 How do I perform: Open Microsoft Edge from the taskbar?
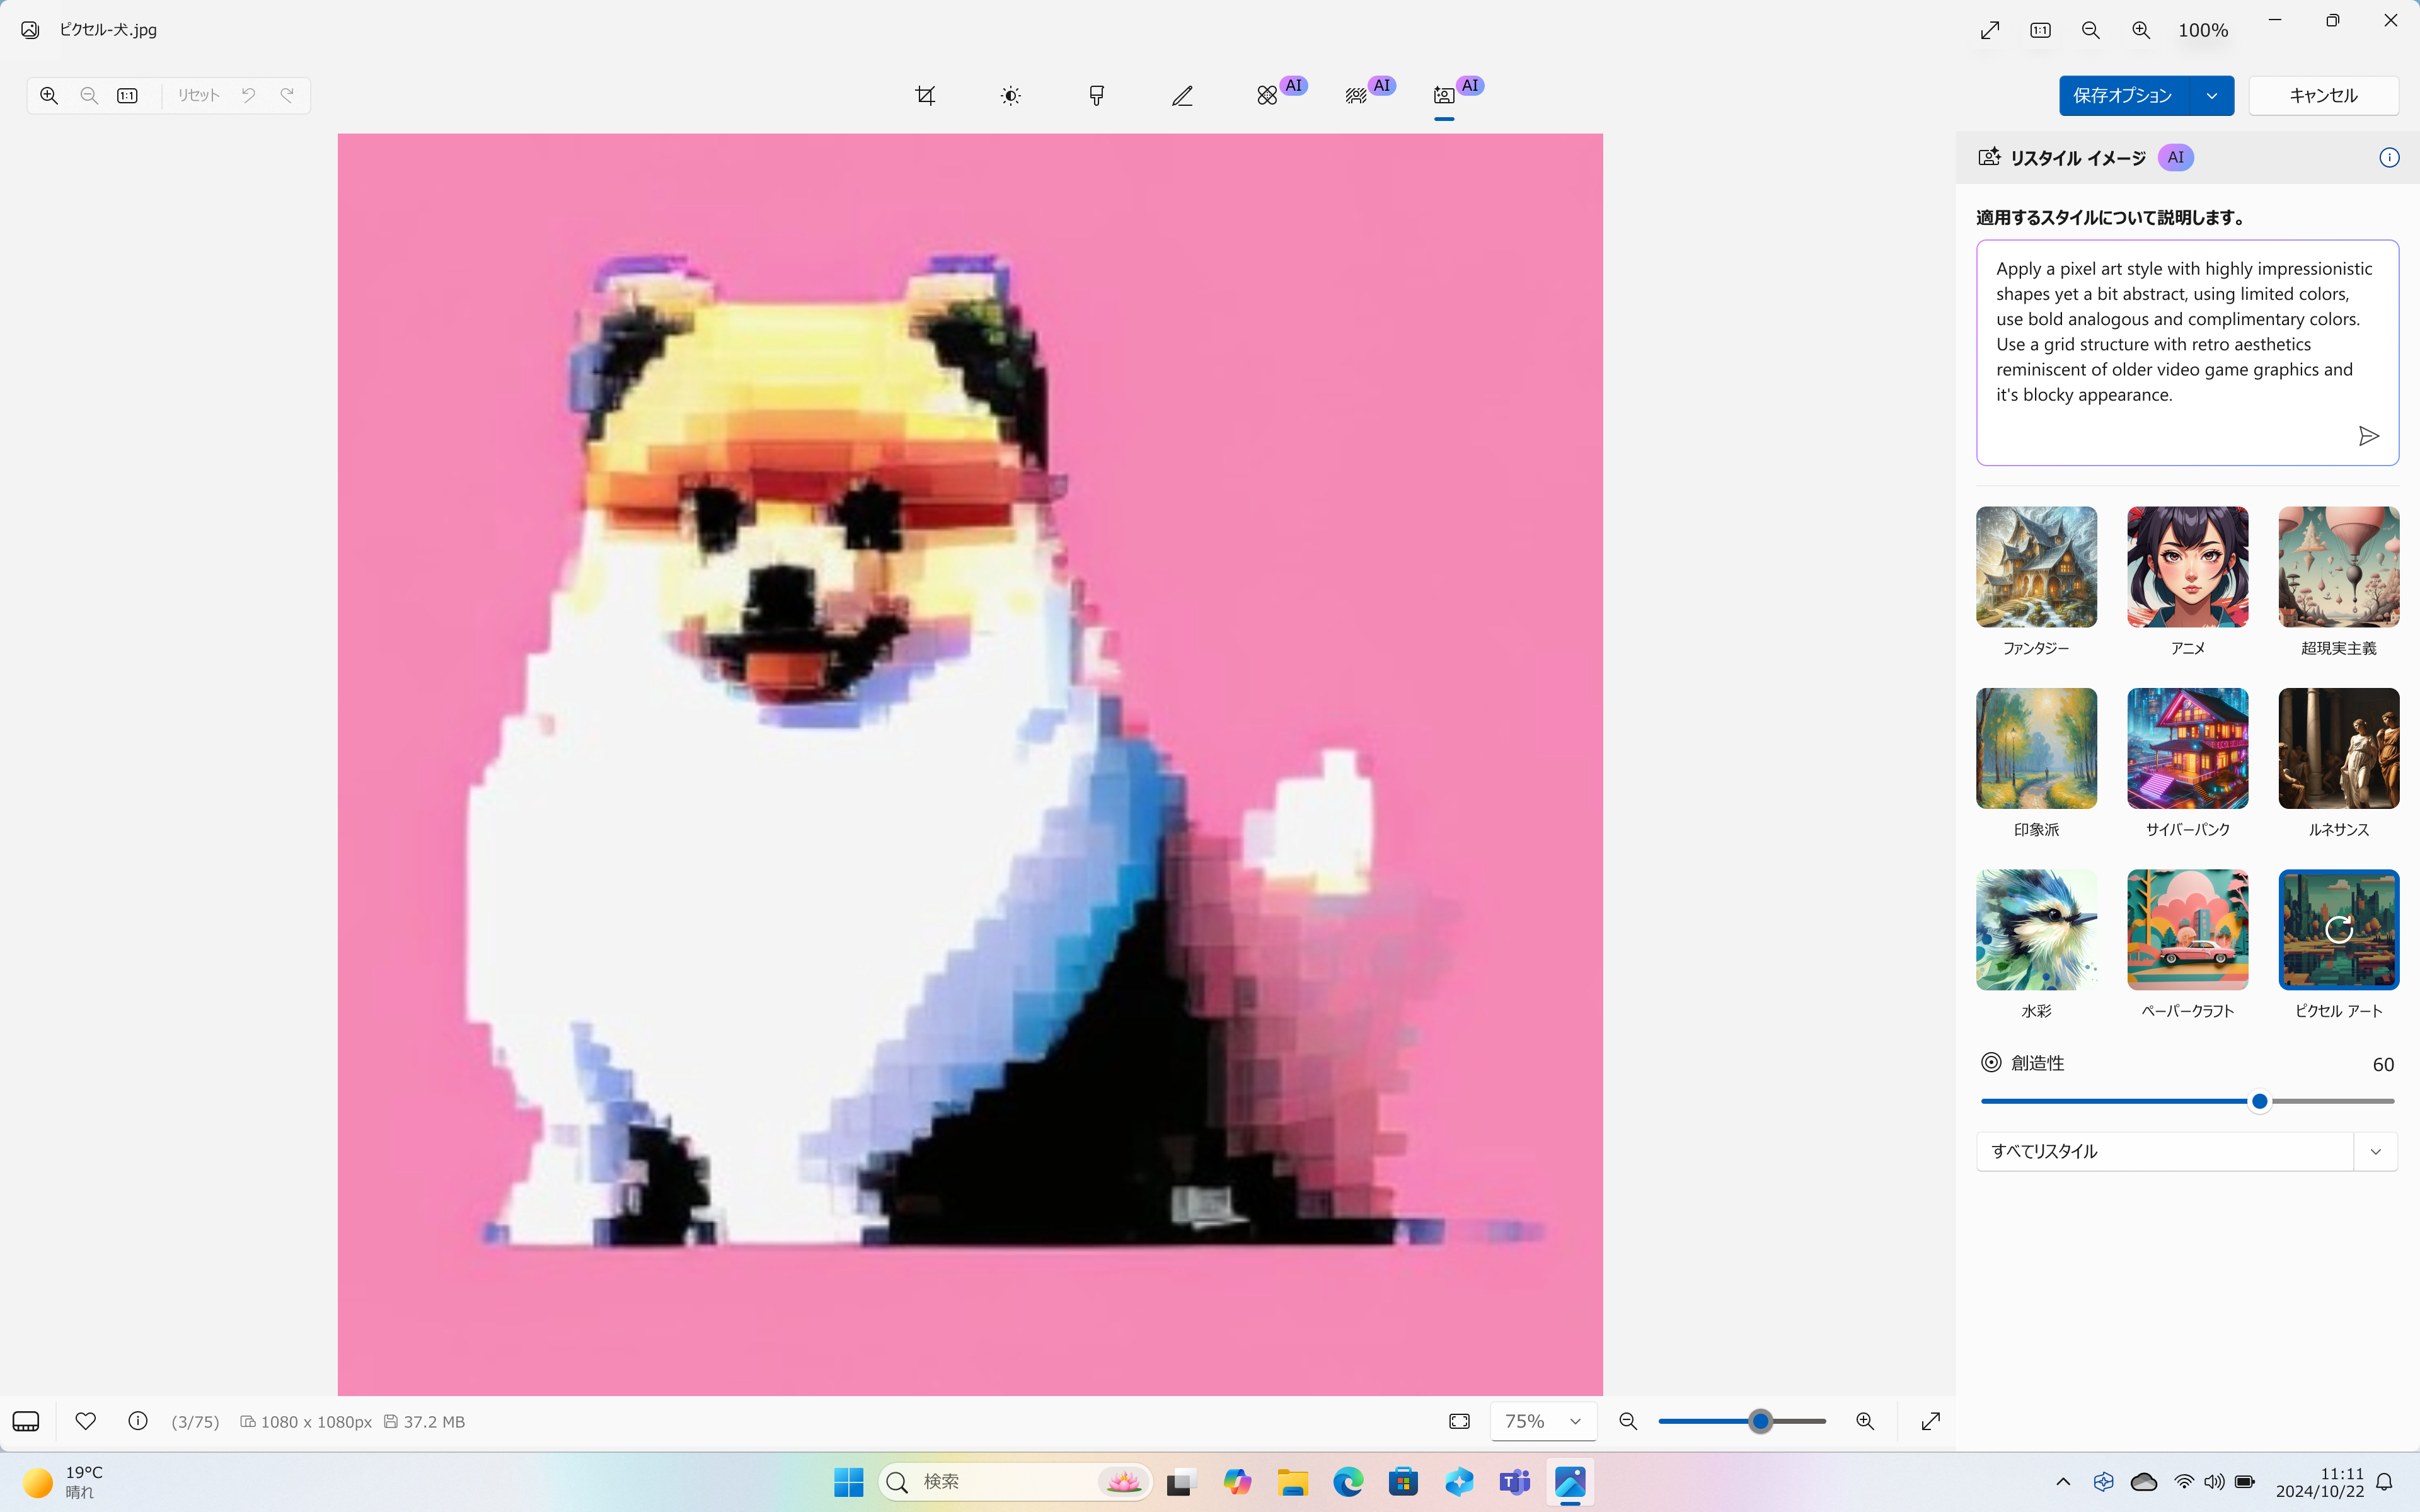coord(1348,1482)
